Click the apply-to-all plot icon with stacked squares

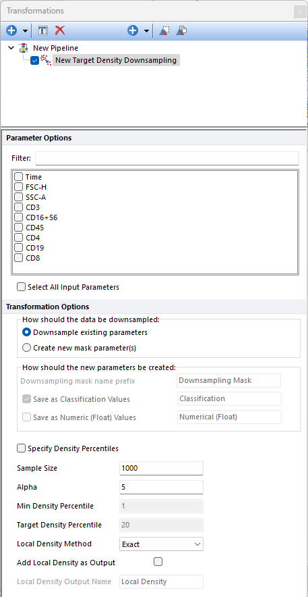181,30
